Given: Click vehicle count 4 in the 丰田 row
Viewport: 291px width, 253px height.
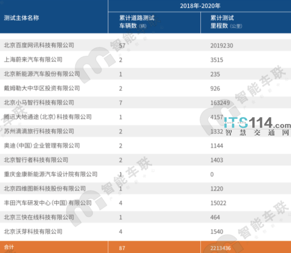Looking at the screenshot, I should [x=121, y=203].
